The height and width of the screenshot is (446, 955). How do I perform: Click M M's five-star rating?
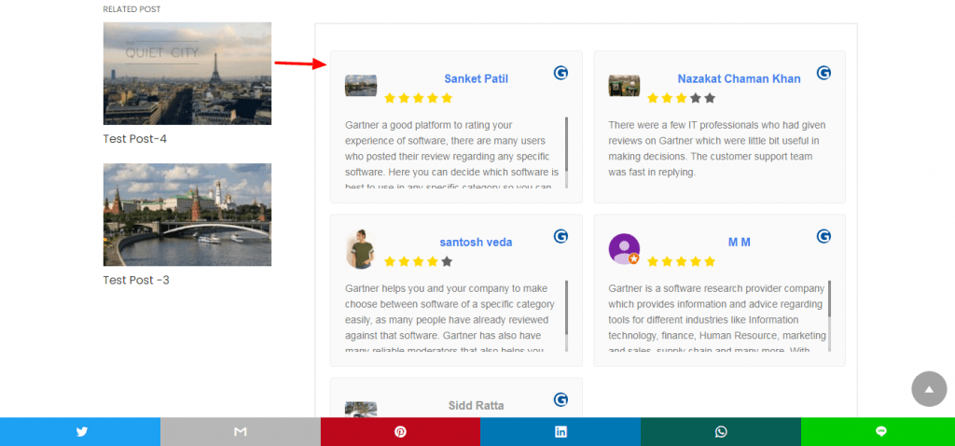[x=681, y=261]
